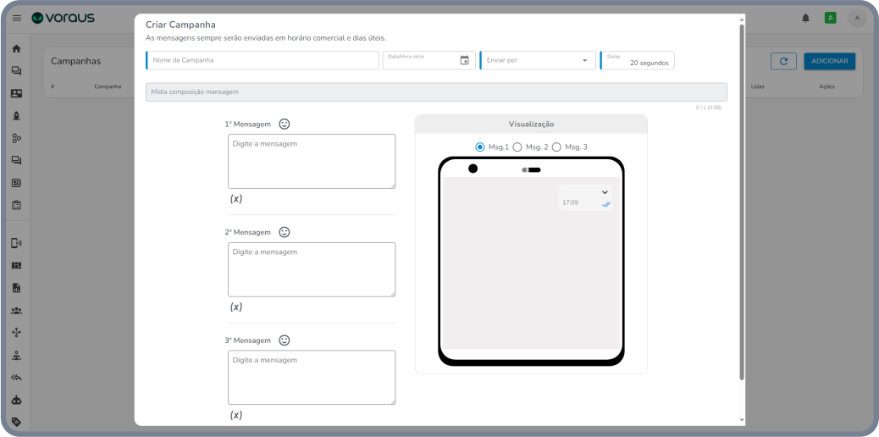Image resolution: width=879 pixels, height=437 pixels.
Task: Select the Msg.1 preview radio
Action: click(x=480, y=147)
